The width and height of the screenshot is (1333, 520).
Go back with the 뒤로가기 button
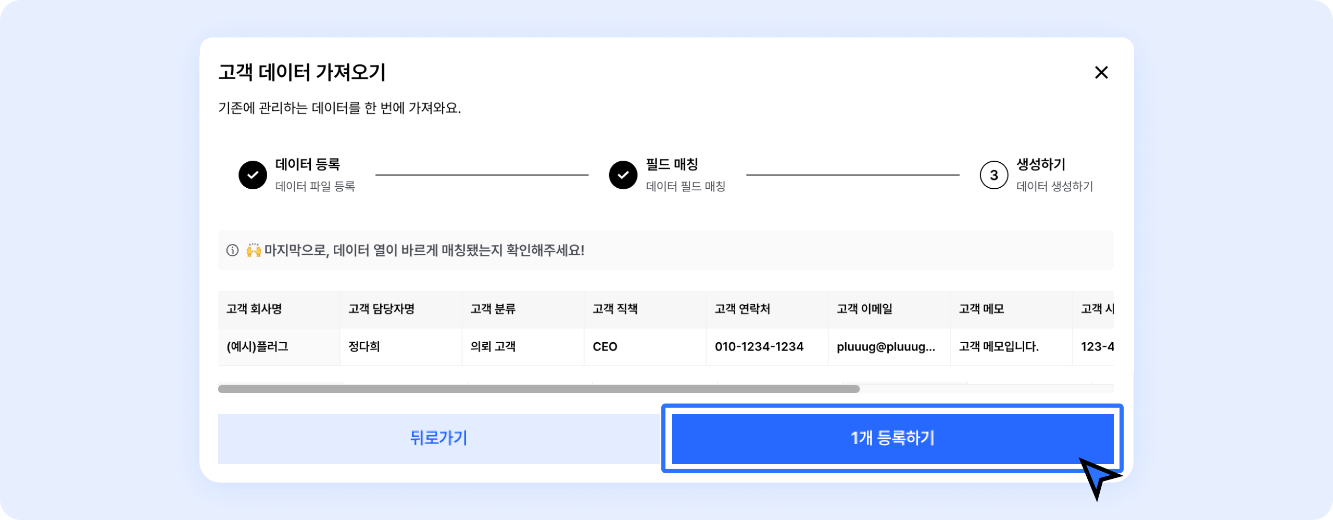[x=439, y=438]
